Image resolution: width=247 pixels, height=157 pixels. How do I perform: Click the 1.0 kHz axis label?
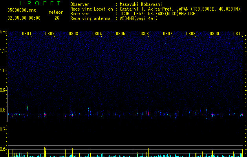(x=3, y=71)
